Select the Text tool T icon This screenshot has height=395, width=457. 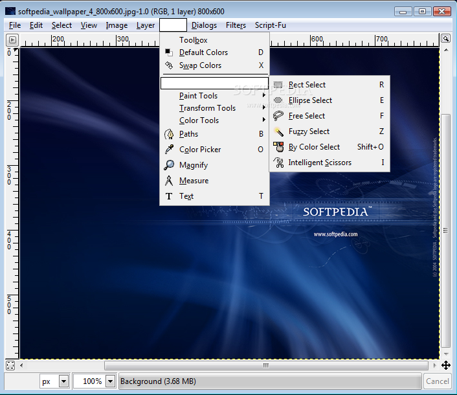tap(169, 196)
